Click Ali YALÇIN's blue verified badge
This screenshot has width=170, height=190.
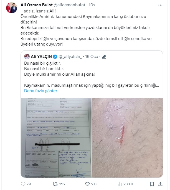55,57
